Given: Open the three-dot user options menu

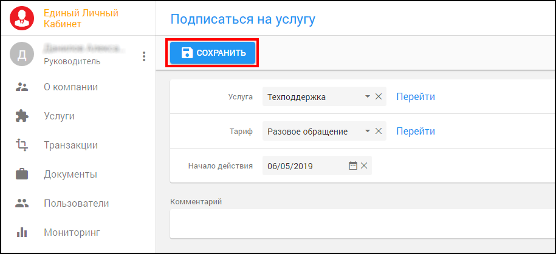Looking at the screenshot, I should tap(144, 56).
